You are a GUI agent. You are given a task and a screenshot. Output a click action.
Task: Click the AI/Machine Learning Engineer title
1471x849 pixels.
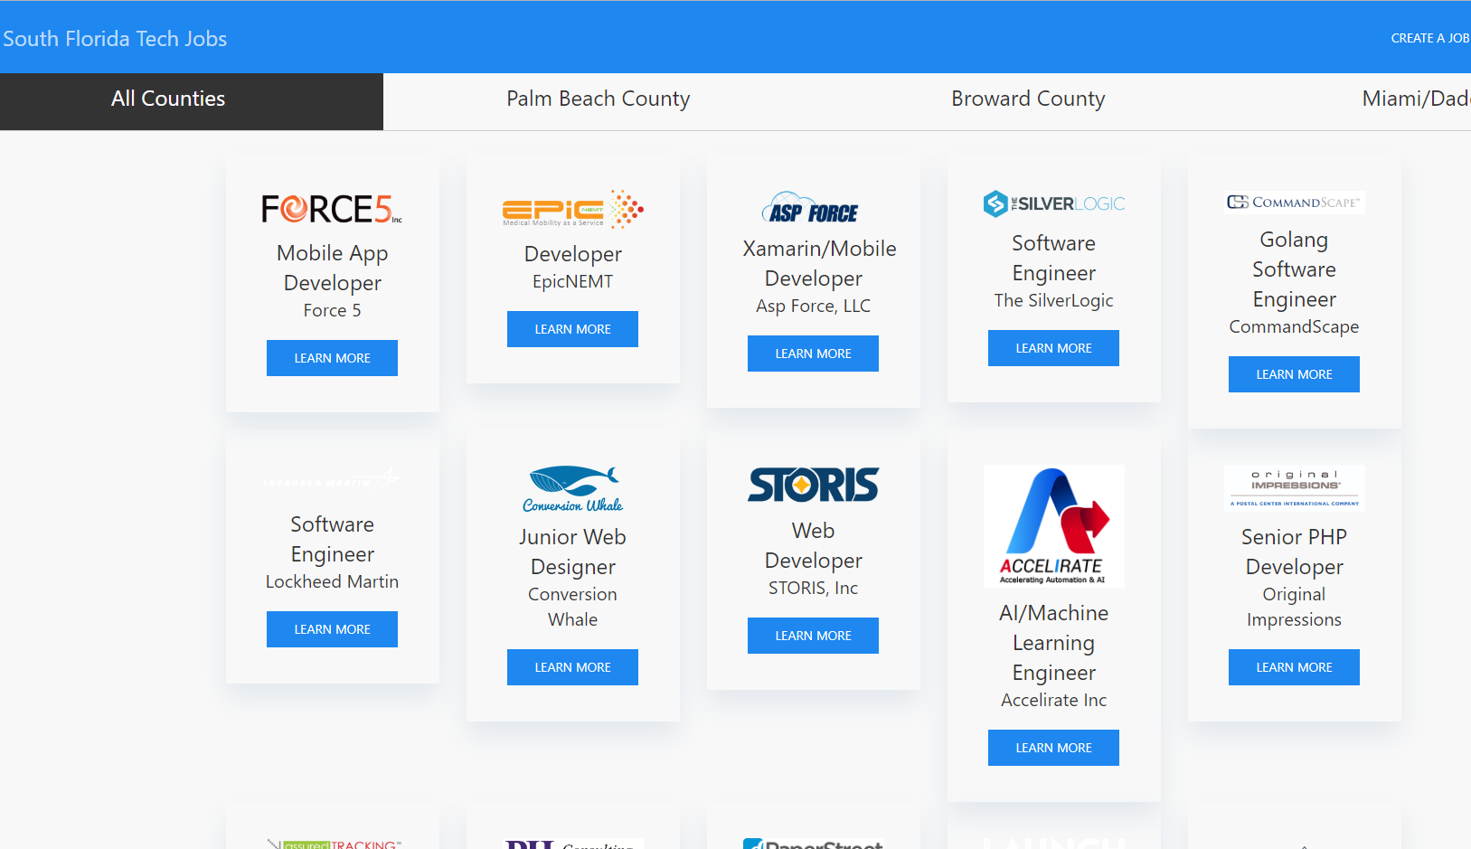pyautogui.click(x=1053, y=643)
